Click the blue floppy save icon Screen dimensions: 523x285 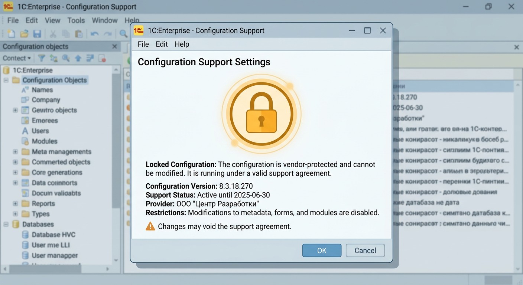[x=37, y=34]
